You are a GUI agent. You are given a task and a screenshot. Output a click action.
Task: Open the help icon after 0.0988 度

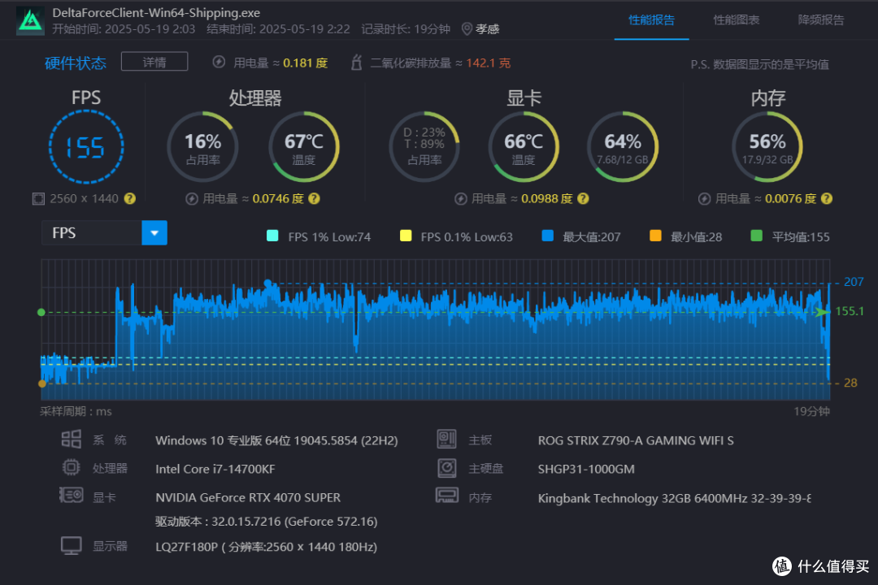583,199
